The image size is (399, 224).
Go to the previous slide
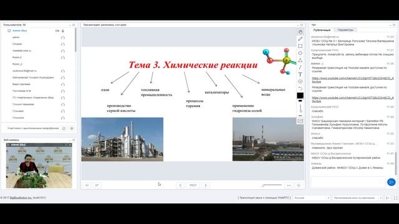(180, 185)
